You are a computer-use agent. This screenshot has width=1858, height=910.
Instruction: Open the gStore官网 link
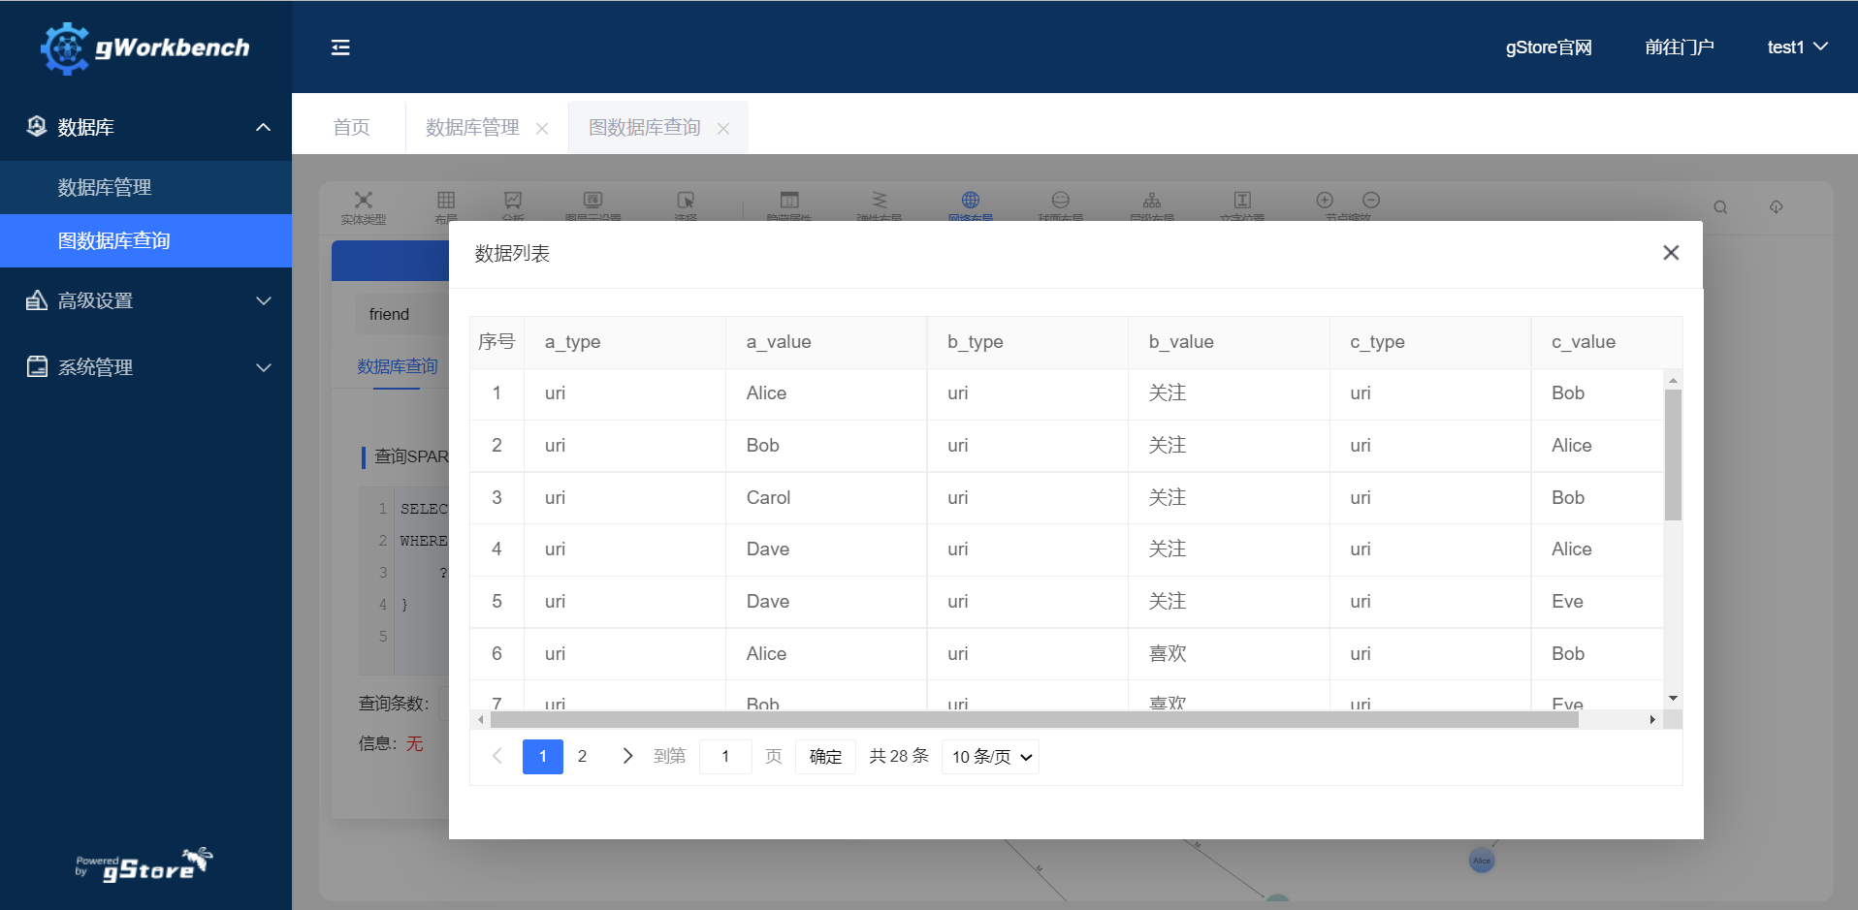pyautogui.click(x=1548, y=47)
